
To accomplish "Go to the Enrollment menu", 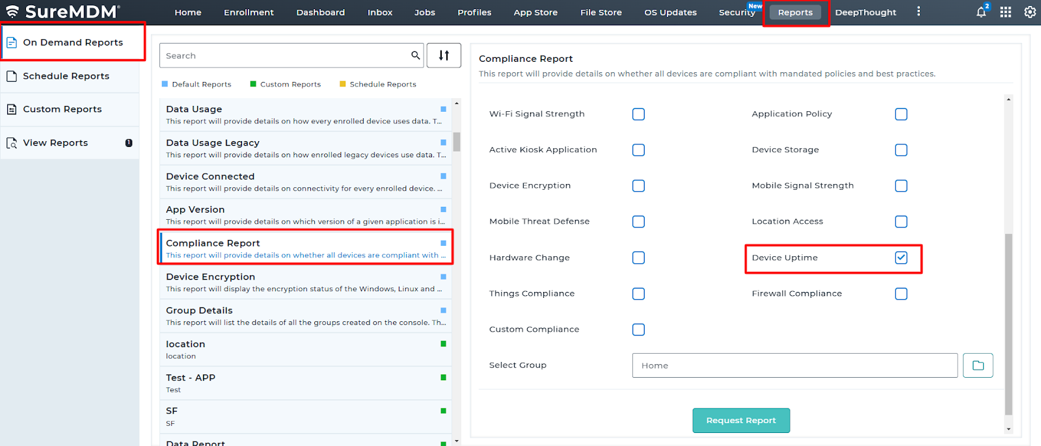I will pos(249,12).
